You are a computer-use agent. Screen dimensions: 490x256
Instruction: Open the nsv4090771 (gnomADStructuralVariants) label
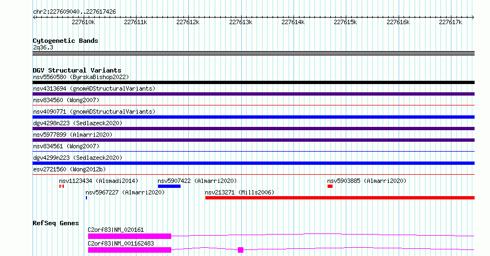(x=94, y=112)
